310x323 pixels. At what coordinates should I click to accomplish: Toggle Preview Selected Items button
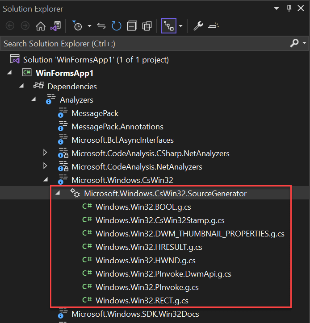pos(214,26)
